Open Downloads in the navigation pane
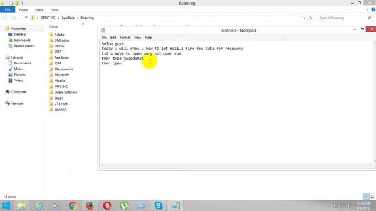 22,40
